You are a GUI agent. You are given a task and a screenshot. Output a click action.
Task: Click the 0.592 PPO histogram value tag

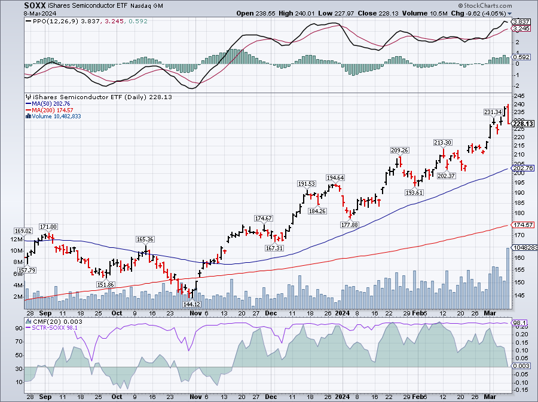click(x=522, y=57)
